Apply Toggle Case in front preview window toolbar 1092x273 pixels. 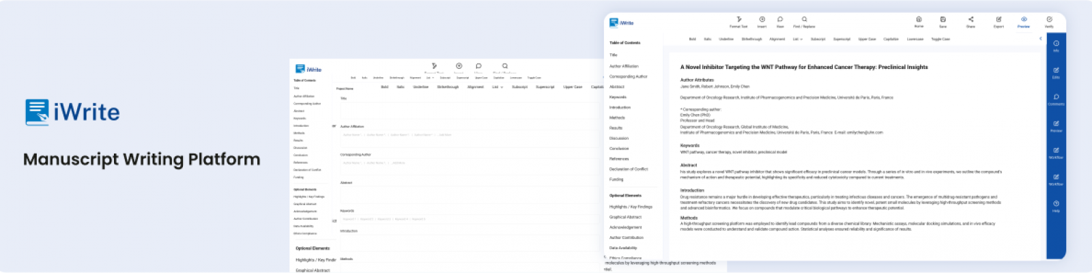[x=940, y=39]
